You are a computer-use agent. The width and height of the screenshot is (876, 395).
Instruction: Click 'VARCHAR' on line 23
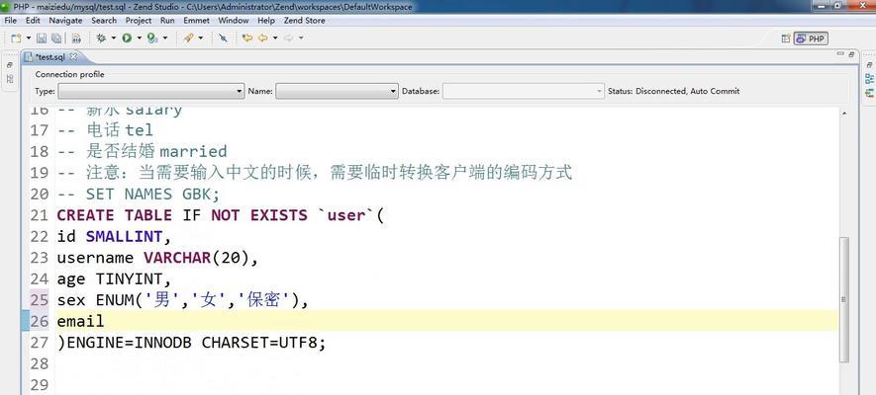[177, 258]
